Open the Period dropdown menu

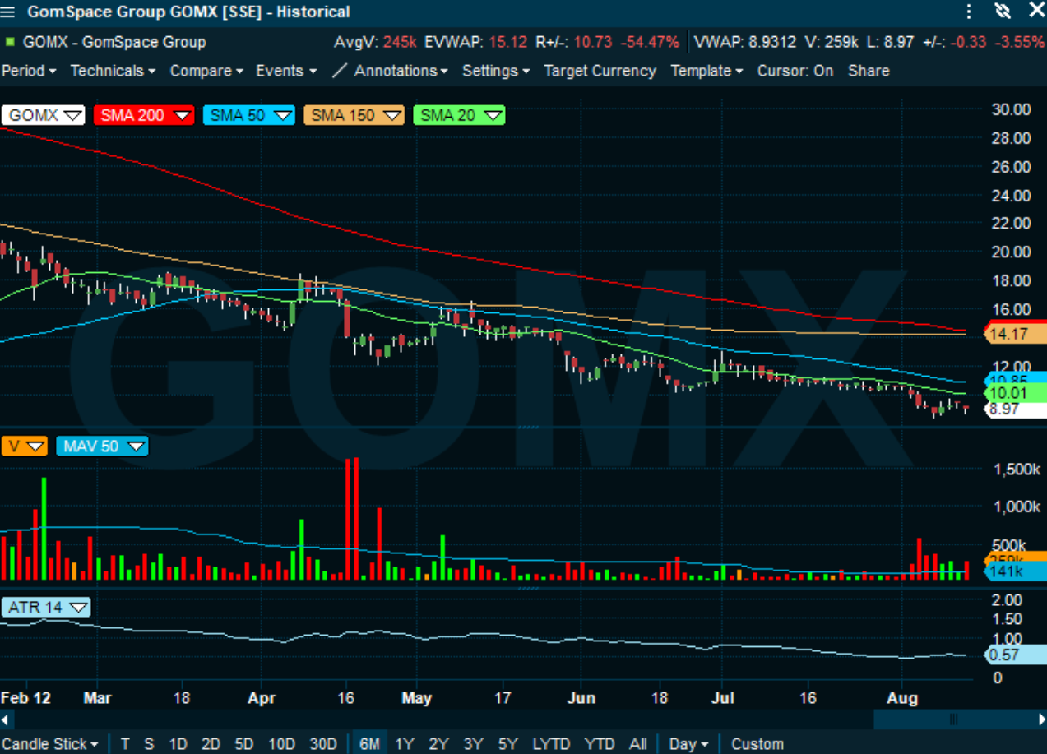coord(29,71)
